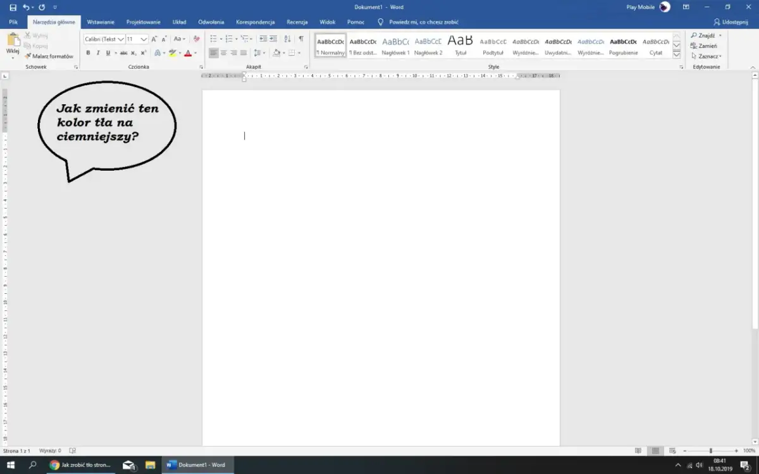Screen dimensions: 759x474
Task: Open the Wstawianie ribbon tab
Action: (x=101, y=22)
